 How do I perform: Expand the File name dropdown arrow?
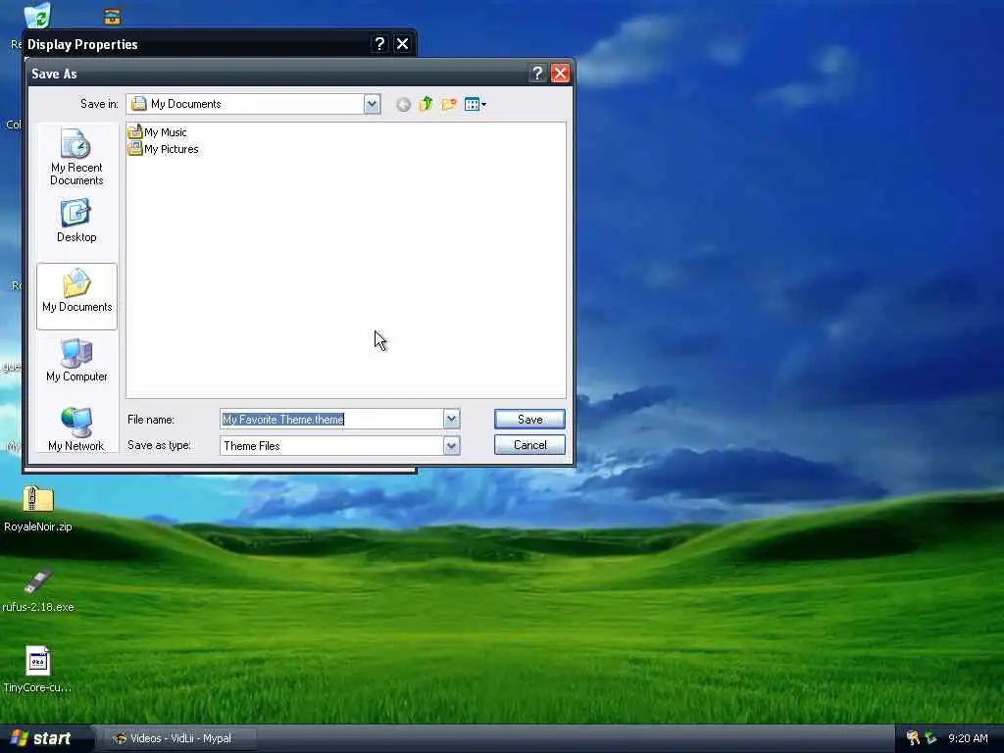[x=451, y=419]
